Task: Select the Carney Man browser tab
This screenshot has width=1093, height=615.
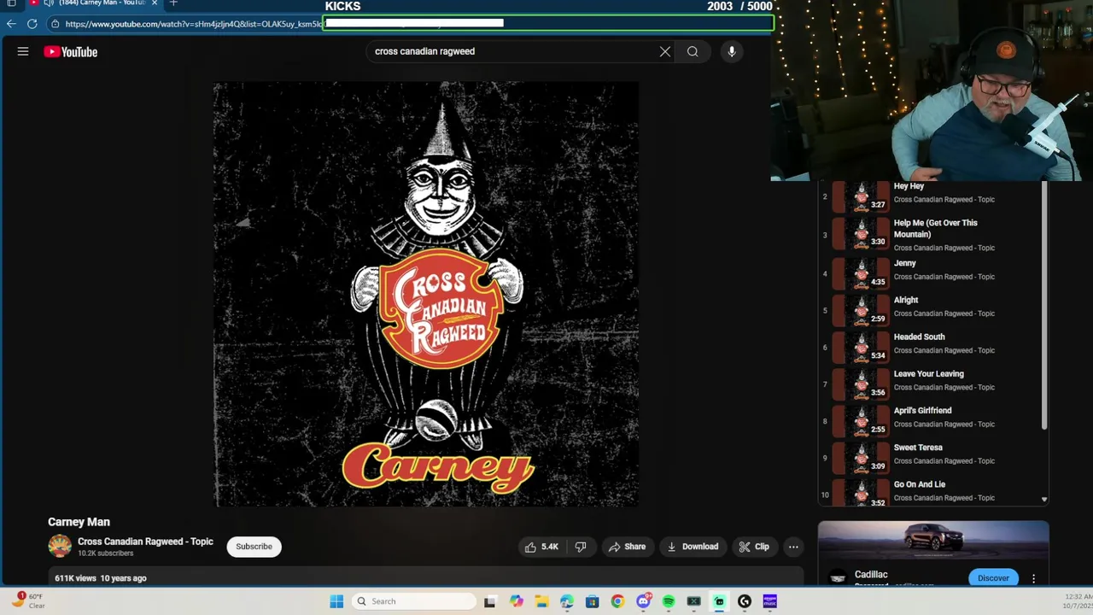Action: pyautogui.click(x=94, y=3)
